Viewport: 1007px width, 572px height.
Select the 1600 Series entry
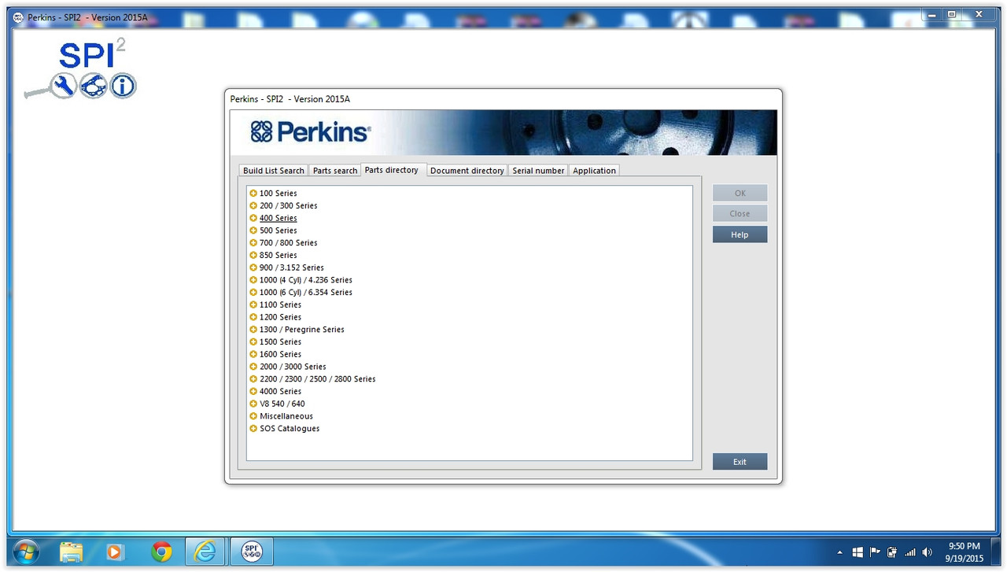tap(280, 354)
